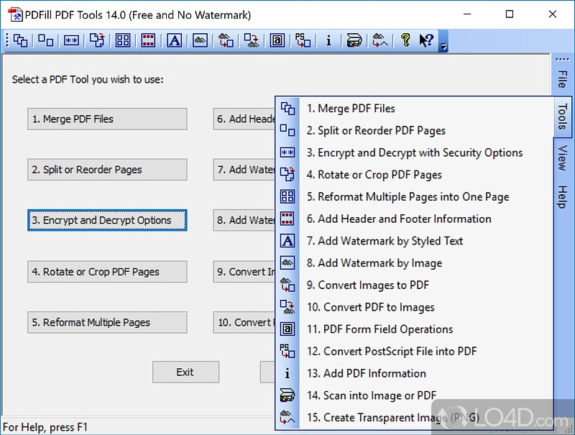Click the PDF Form Field toolbar icon

point(277,40)
